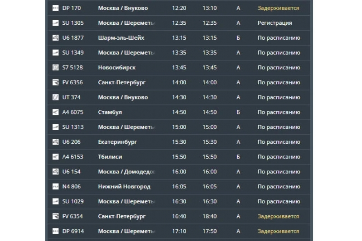
Task: Click the Регистрация status for SU 1305
Action: pos(275,23)
